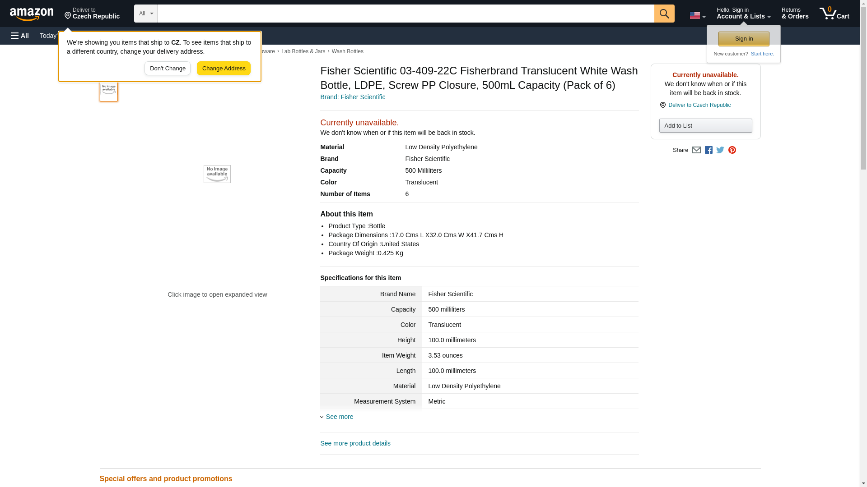
Task: Open Wash Bottles breadcrumb
Action: tap(347, 51)
